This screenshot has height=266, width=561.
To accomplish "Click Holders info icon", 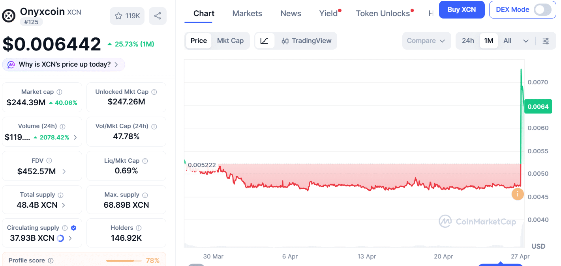I will [139, 228].
